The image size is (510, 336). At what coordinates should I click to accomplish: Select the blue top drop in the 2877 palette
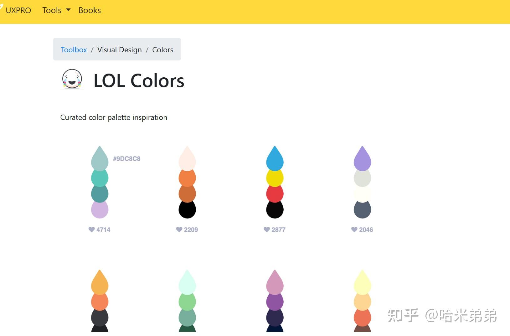click(x=275, y=159)
